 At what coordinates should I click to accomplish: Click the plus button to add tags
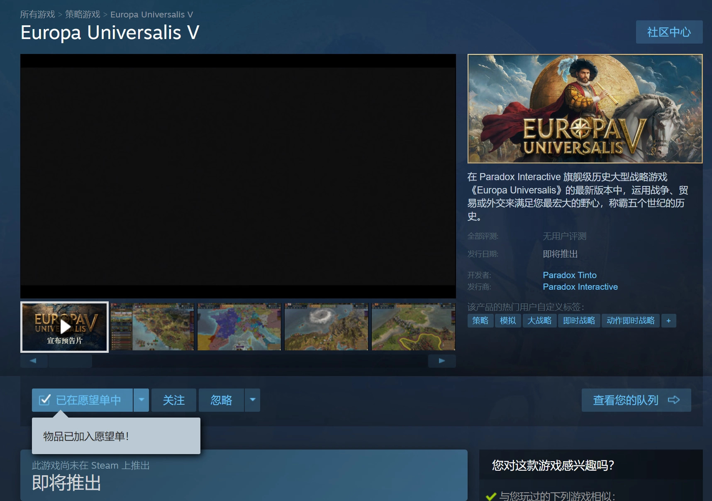point(668,320)
